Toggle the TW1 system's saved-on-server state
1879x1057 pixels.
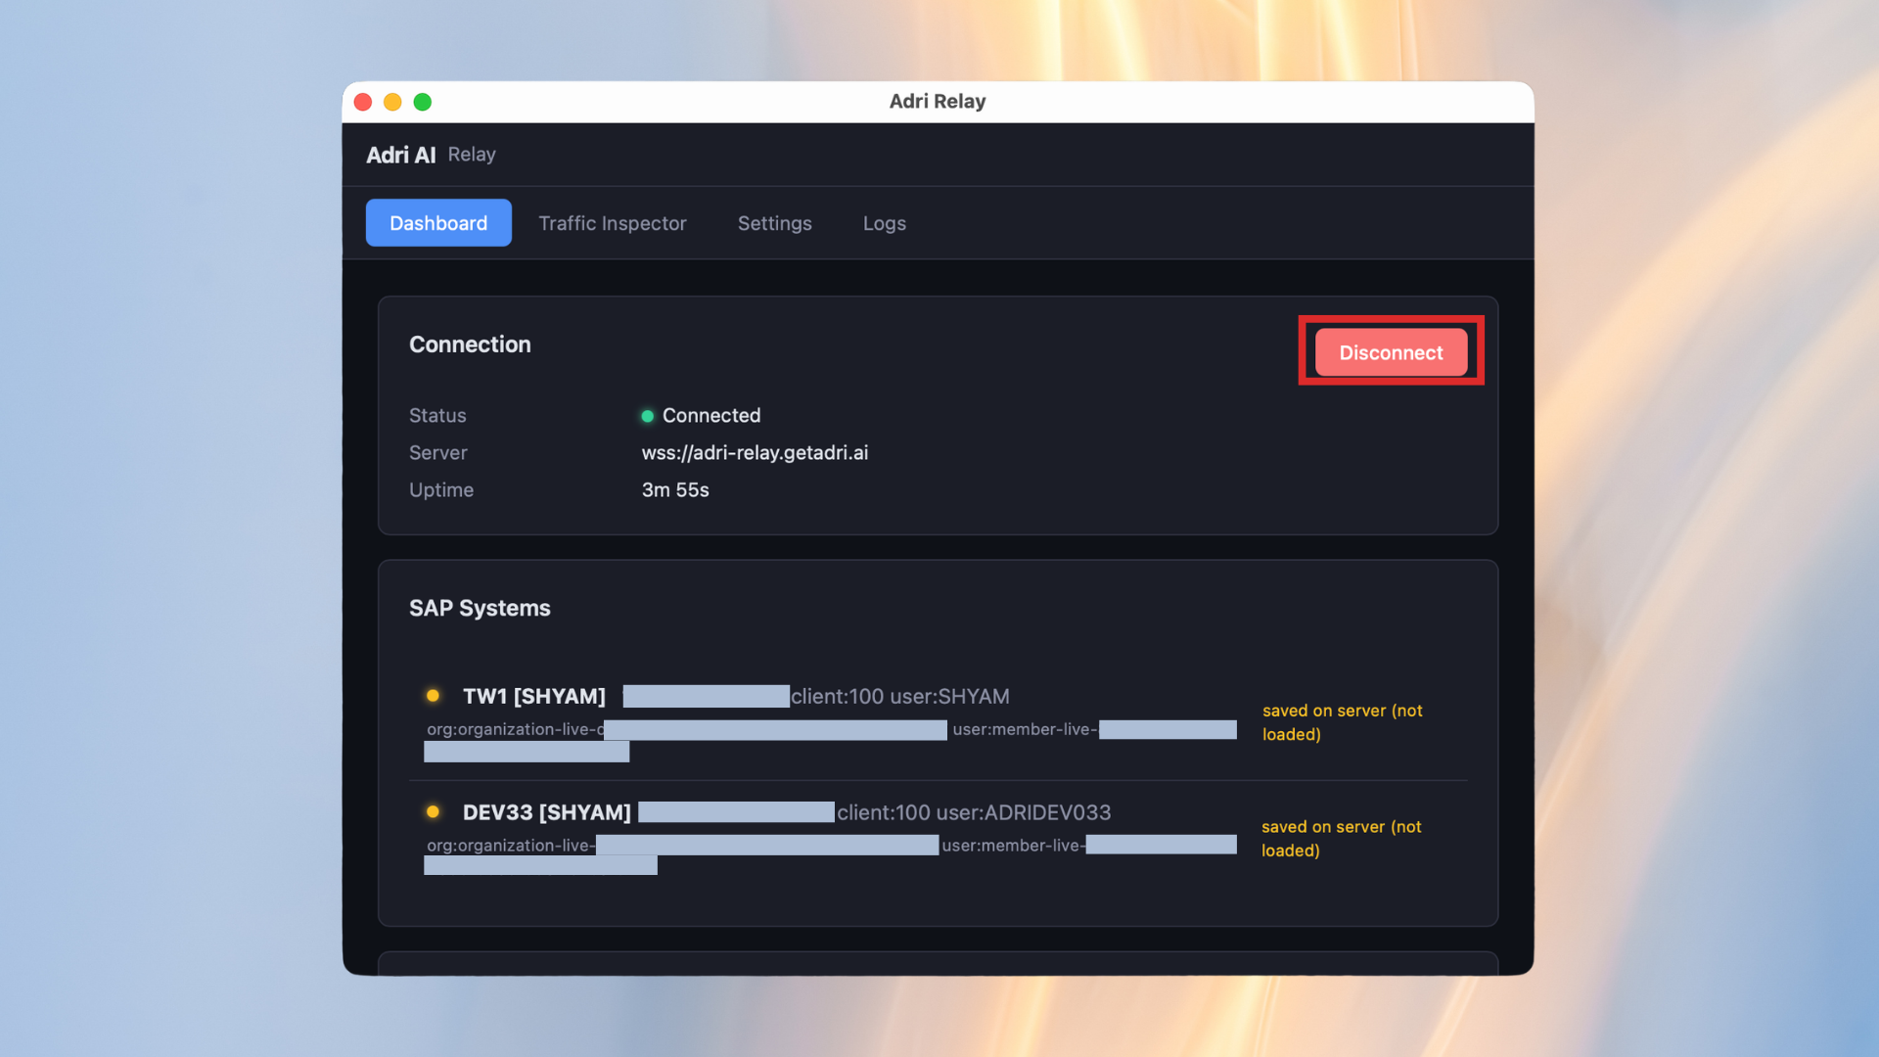pyautogui.click(x=1342, y=722)
